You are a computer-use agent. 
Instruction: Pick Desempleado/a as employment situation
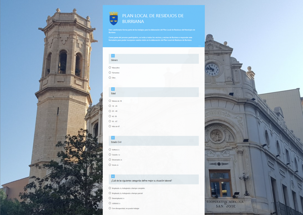point(110,198)
